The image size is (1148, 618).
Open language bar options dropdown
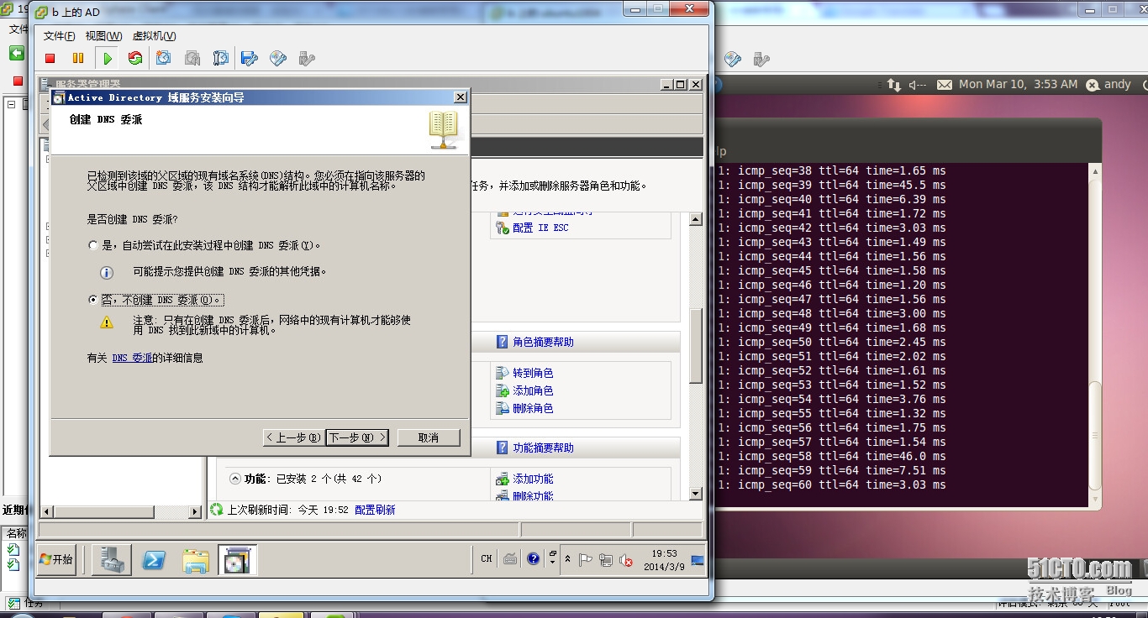pos(552,563)
